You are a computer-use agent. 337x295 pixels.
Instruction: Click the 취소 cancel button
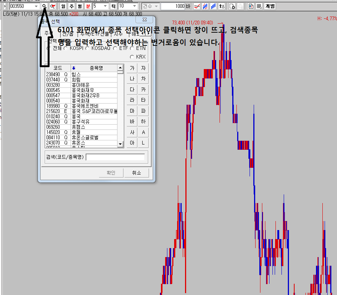click(136, 173)
